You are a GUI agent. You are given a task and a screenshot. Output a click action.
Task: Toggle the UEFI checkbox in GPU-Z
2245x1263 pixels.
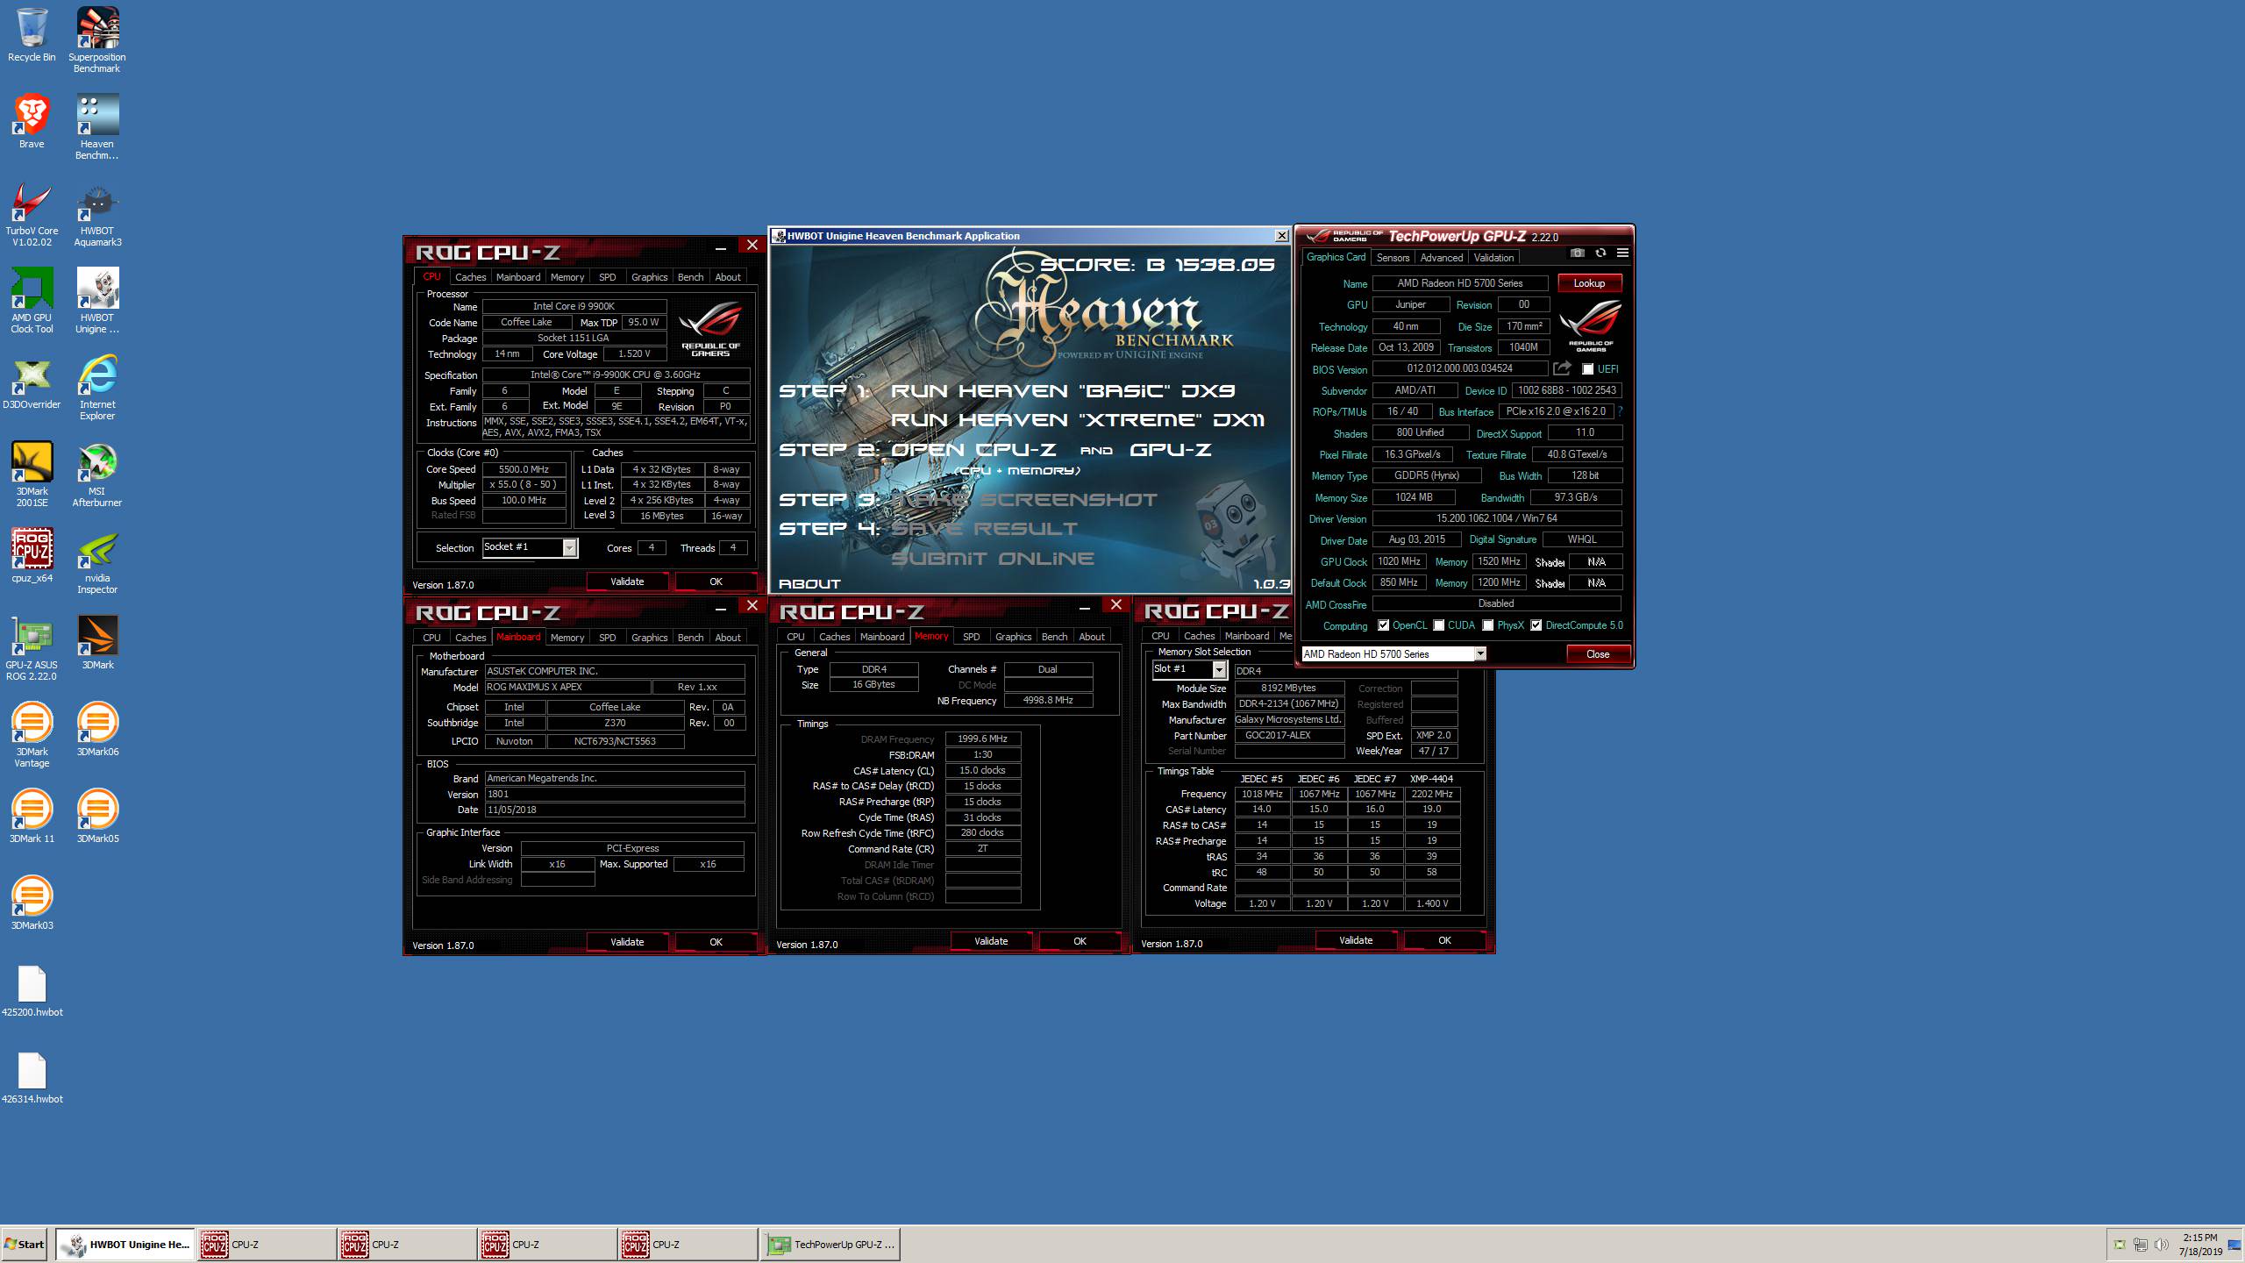[1587, 369]
